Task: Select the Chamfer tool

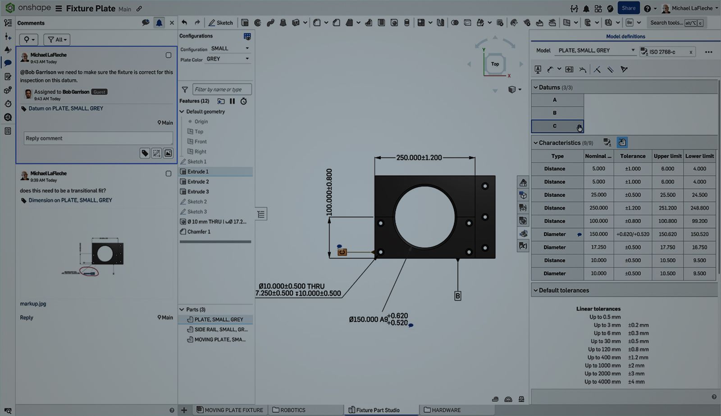Action: [336, 23]
